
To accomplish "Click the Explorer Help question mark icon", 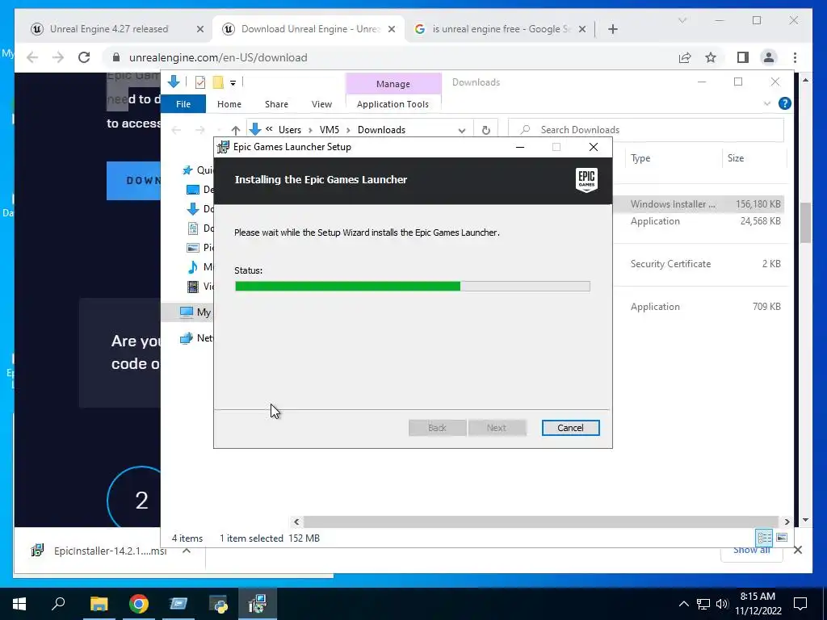I will pos(785,103).
